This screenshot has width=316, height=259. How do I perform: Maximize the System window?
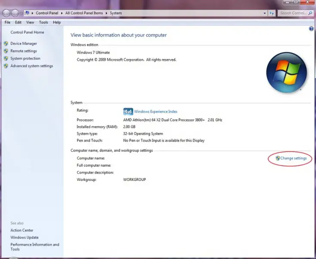tap(296, 2)
